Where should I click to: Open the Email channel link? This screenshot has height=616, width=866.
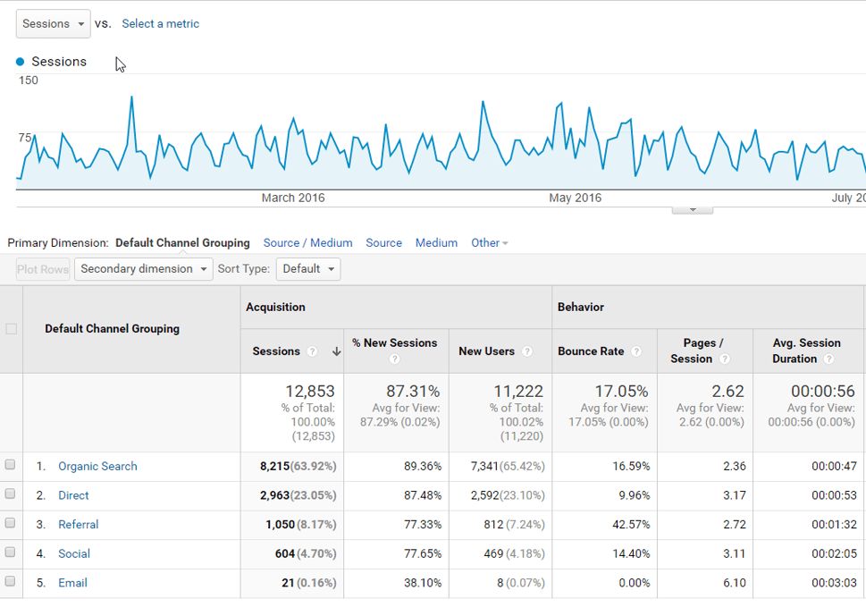pos(73,584)
